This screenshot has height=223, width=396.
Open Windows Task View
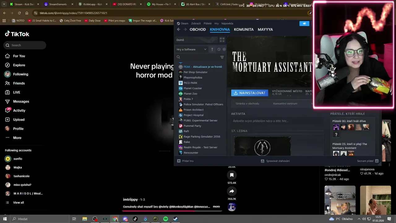tap(74, 219)
